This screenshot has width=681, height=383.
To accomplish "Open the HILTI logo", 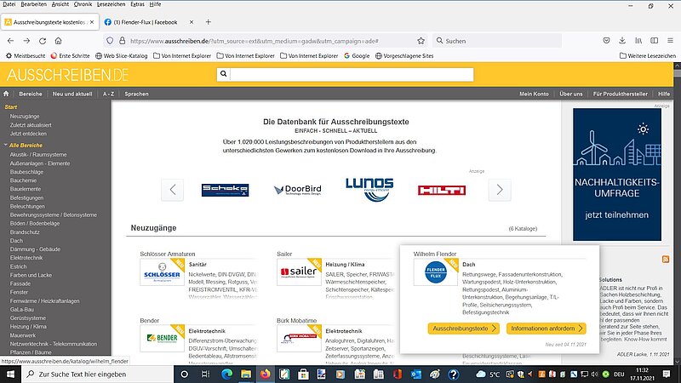I will 442,190.
